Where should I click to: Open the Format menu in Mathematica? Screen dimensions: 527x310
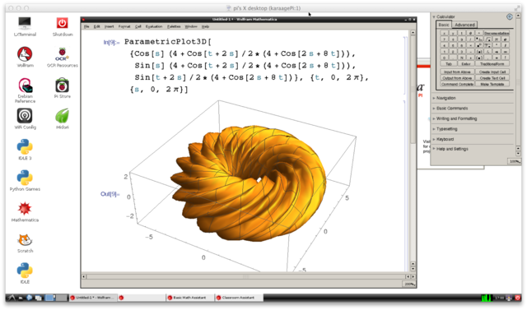124,26
